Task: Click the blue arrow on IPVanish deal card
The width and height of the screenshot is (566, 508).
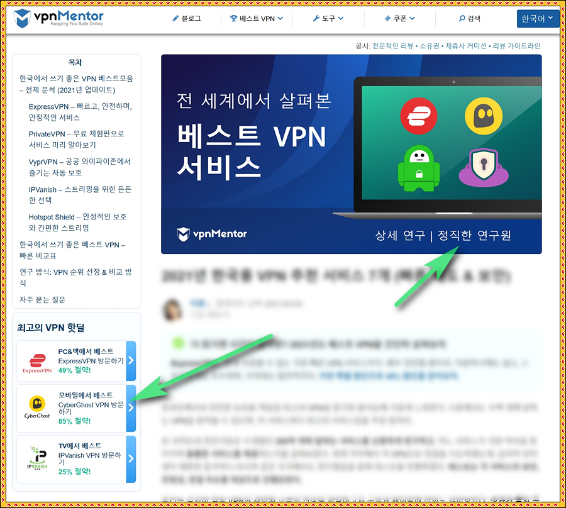Action: [131, 458]
